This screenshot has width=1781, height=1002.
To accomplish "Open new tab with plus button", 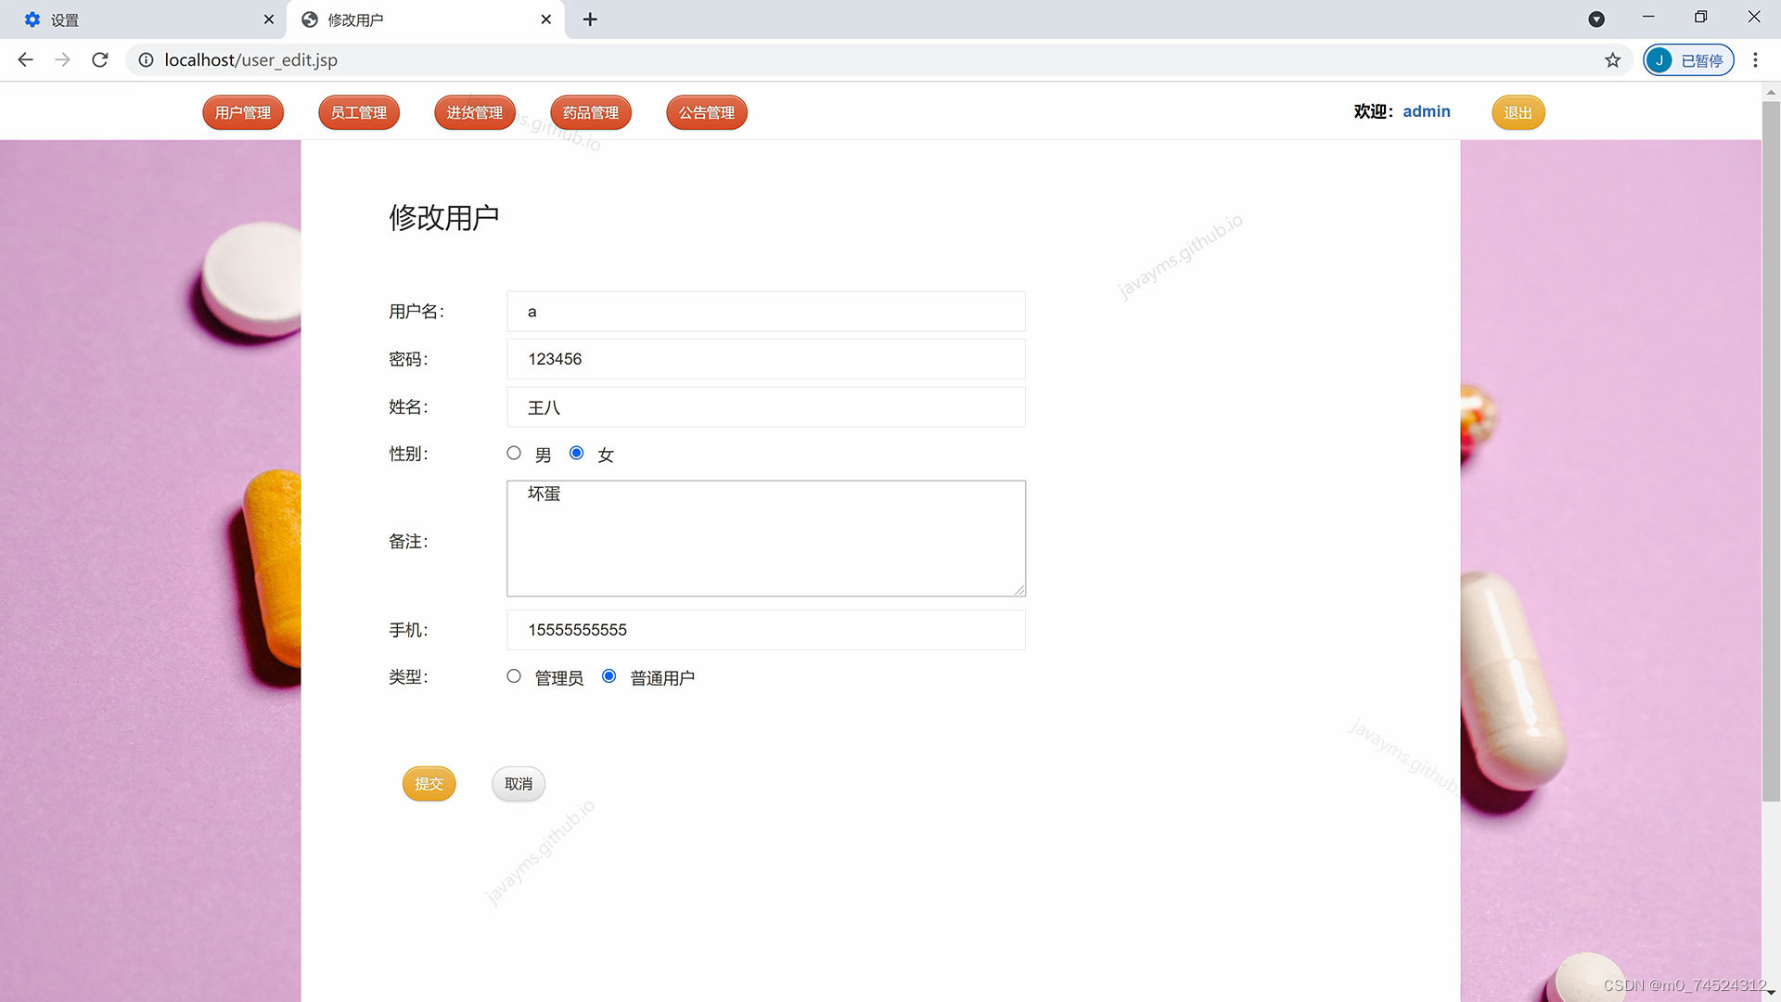I will point(590,19).
